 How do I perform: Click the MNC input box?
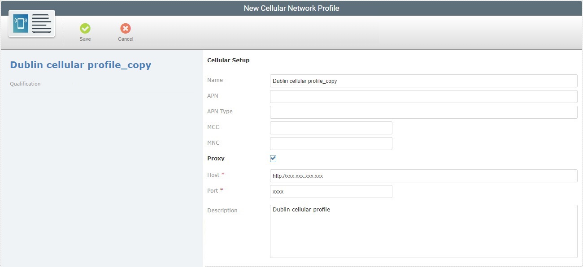click(x=331, y=143)
